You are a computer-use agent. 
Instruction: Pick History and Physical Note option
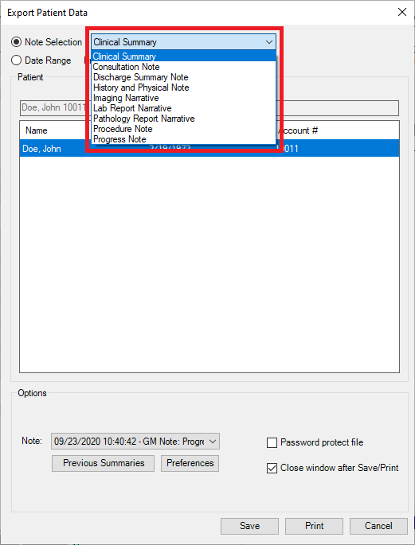184,88
